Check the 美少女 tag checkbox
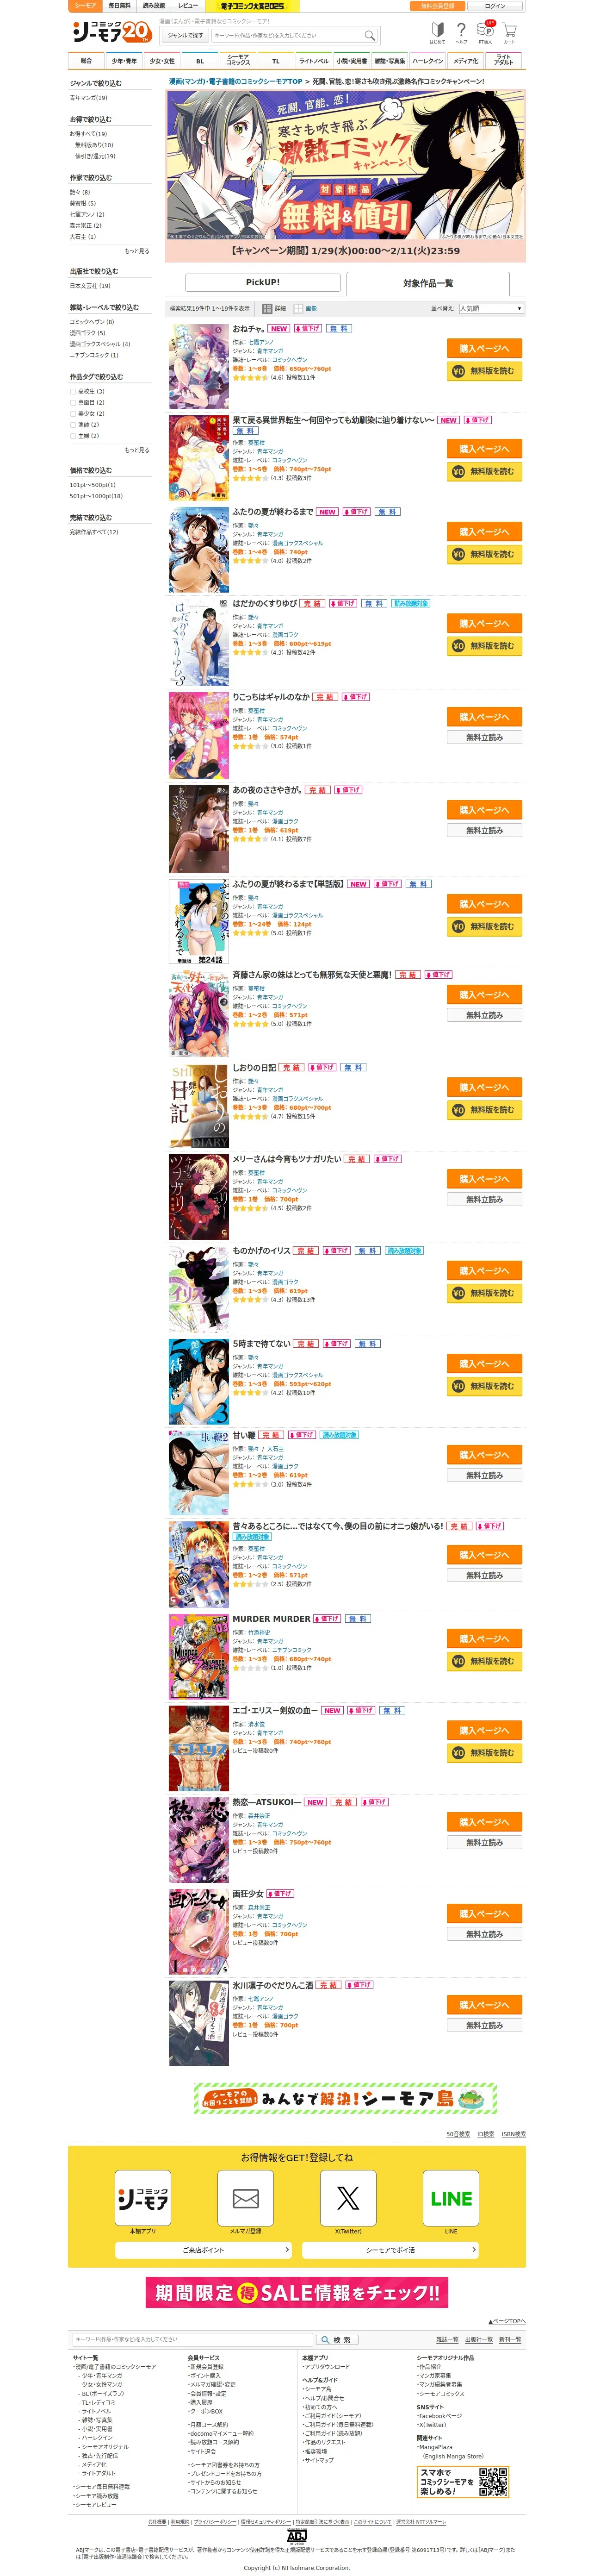The width and height of the screenshot is (594, 2576). pos(73,413)
